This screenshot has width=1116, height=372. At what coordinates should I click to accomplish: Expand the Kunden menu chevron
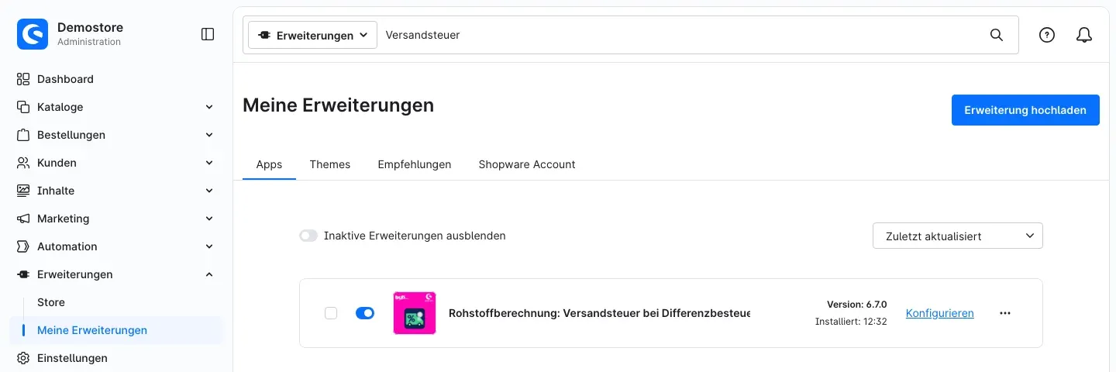pyautogui.click(x=209, y=163)
